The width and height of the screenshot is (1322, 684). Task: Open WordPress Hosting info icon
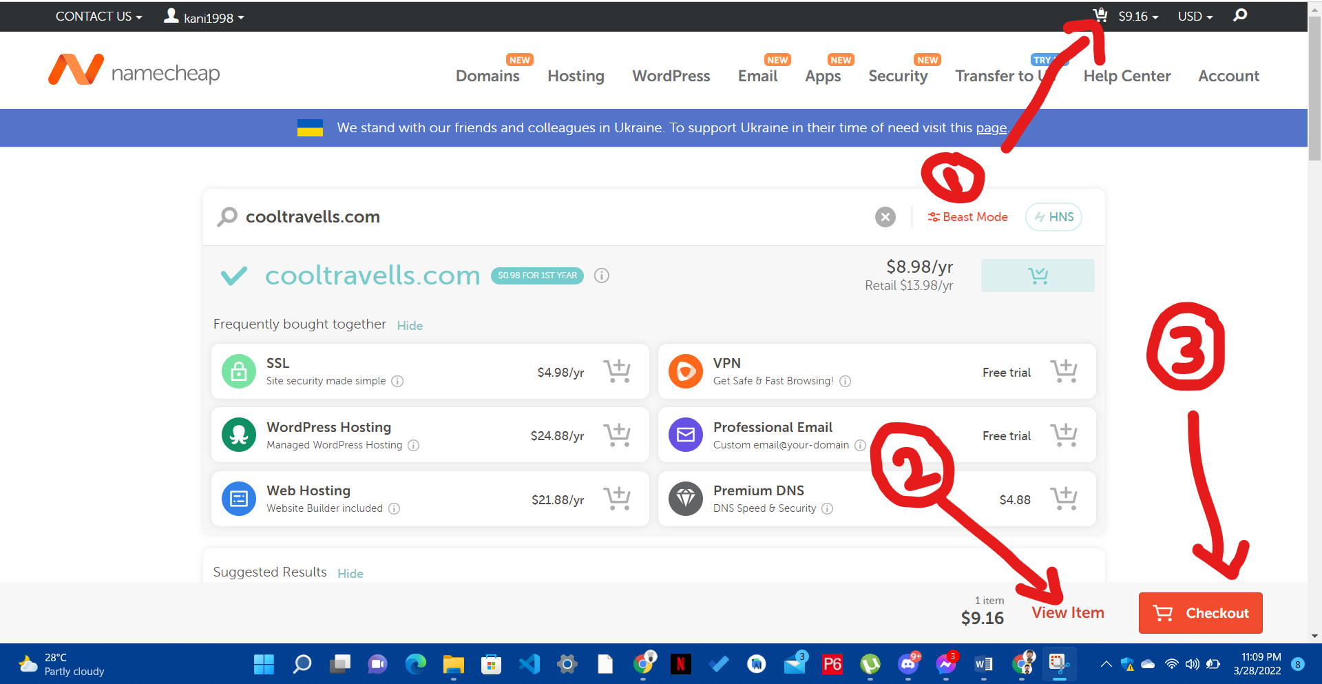(413, 445)
